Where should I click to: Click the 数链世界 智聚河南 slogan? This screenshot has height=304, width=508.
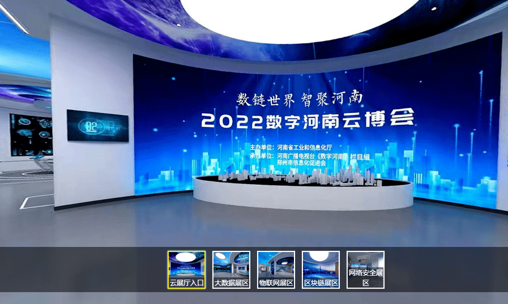point(300,99)
